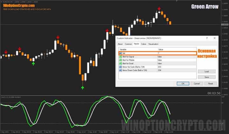
Task: Go to the Common tab
Action: tap(128, 44)
